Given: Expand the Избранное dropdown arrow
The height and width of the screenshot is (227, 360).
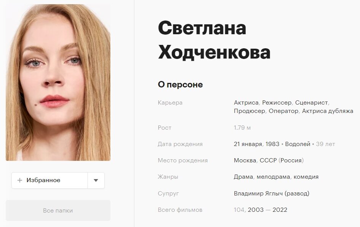Looking at the screenshot, I should pos(96,180).
